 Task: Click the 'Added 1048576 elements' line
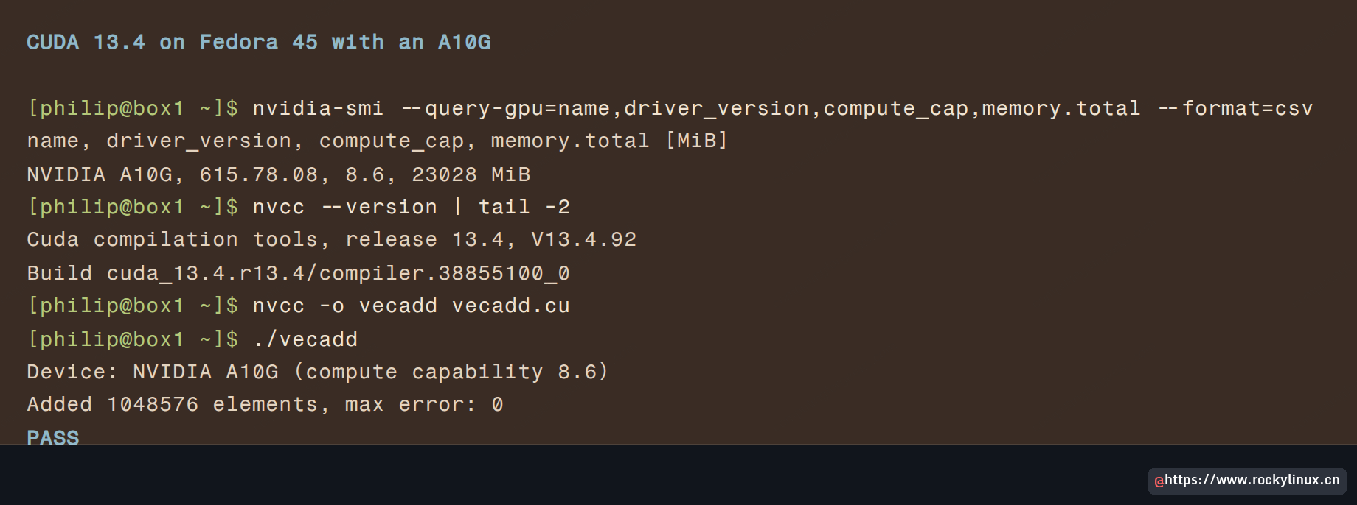pos(265,405)
